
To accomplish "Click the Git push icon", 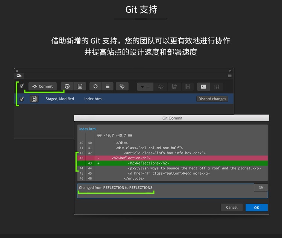I will tap(188, 87).
